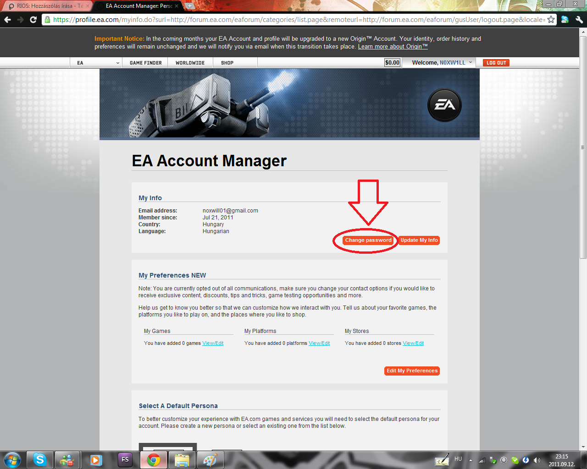Open the volume speaker tray icon
Screen dimensions: 587x469
(x=537, y=460)
